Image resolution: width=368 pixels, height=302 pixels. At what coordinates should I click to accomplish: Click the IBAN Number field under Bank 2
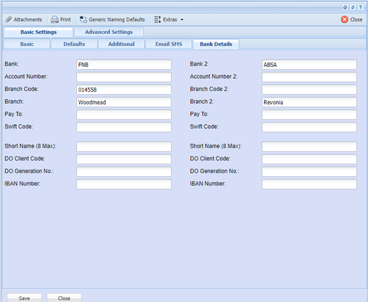[309, 184]
